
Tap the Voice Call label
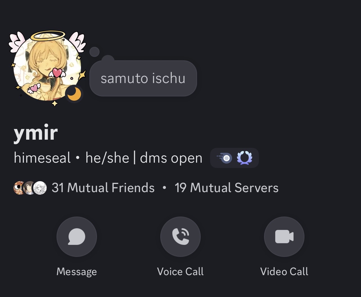180,271
